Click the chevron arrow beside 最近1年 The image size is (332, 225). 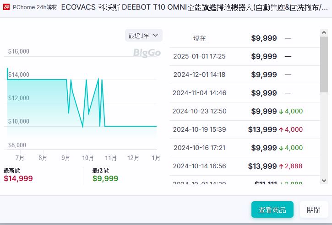(x=155, y=36)
